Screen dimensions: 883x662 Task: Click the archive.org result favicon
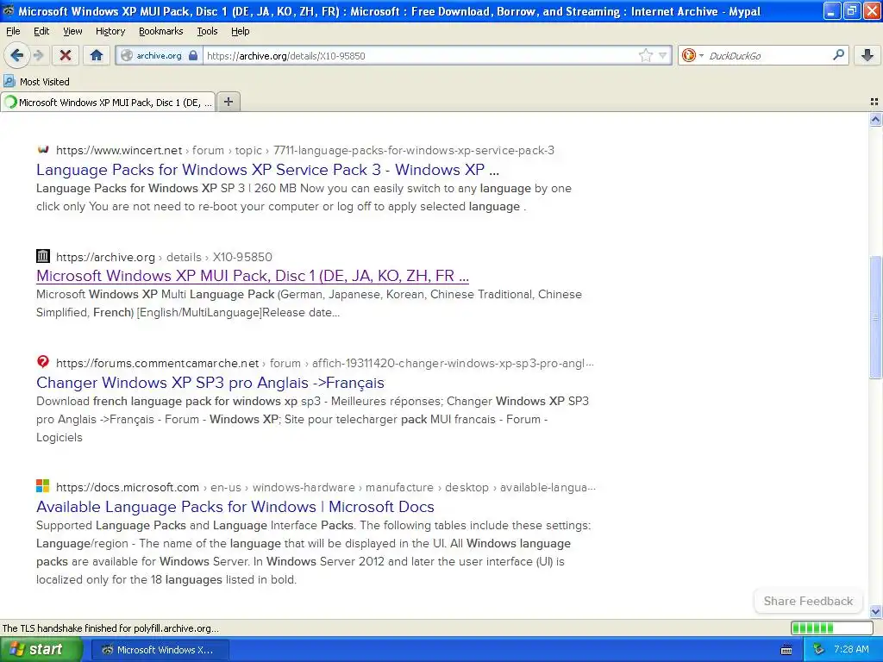click(43, 256)
